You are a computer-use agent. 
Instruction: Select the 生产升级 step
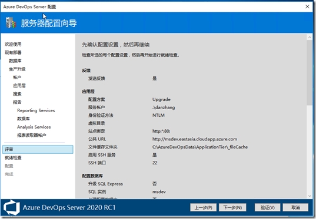click(17, 69)
